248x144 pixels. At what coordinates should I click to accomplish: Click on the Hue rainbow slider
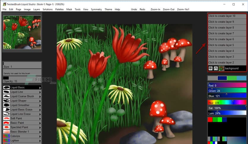[227, 102]
